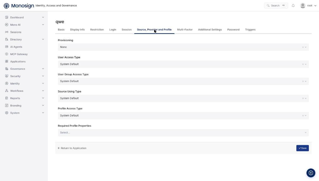Viewport: 319px width, 181px height.
Task: Click the Search field in header
Action: [x=276, y=5]
